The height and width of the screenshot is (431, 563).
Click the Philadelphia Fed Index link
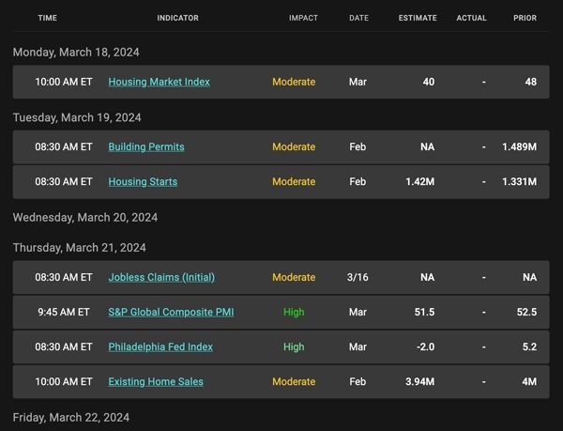coord(160,346)
